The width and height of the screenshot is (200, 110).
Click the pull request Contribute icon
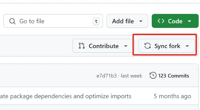(x=82, y=46)
